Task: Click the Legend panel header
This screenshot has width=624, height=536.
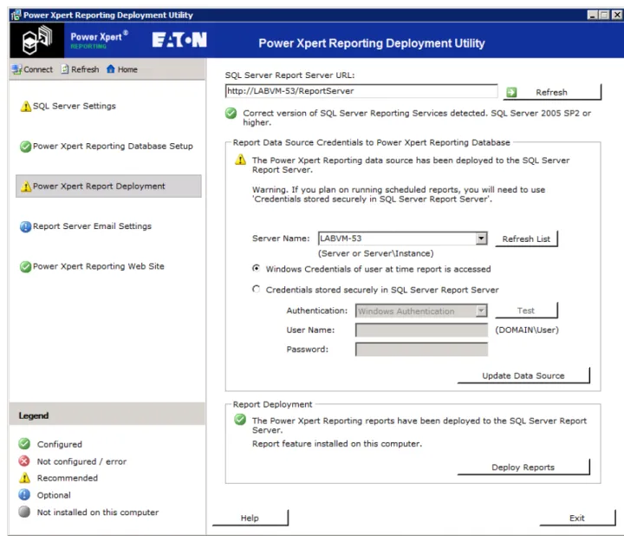Action: click(107, 415)
